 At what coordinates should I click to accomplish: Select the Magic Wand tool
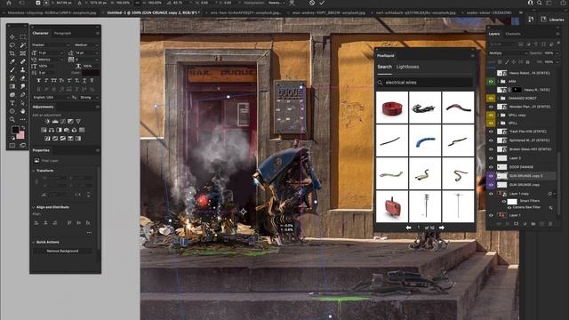click(x=22, y=45)
